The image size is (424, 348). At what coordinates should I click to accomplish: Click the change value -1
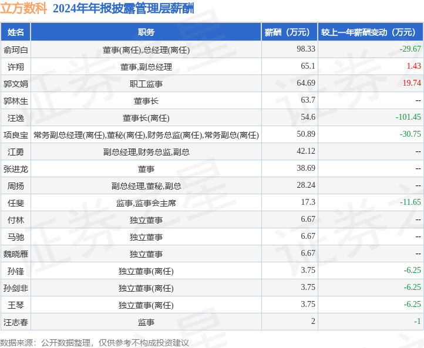pos(417,321)
